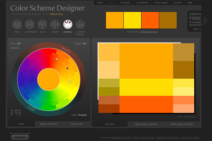
Task: Choose the triad scheme icon
Action: (42, 25)
